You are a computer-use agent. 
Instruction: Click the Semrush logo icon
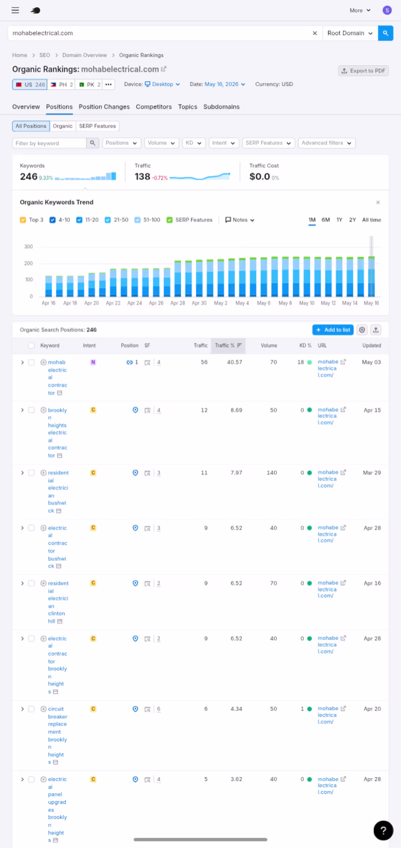pyautogui.click(x=35, y=10)
